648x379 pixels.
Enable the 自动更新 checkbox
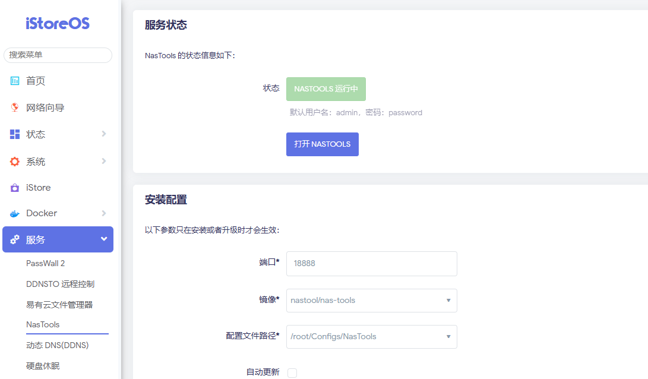(x=292, y=373)
